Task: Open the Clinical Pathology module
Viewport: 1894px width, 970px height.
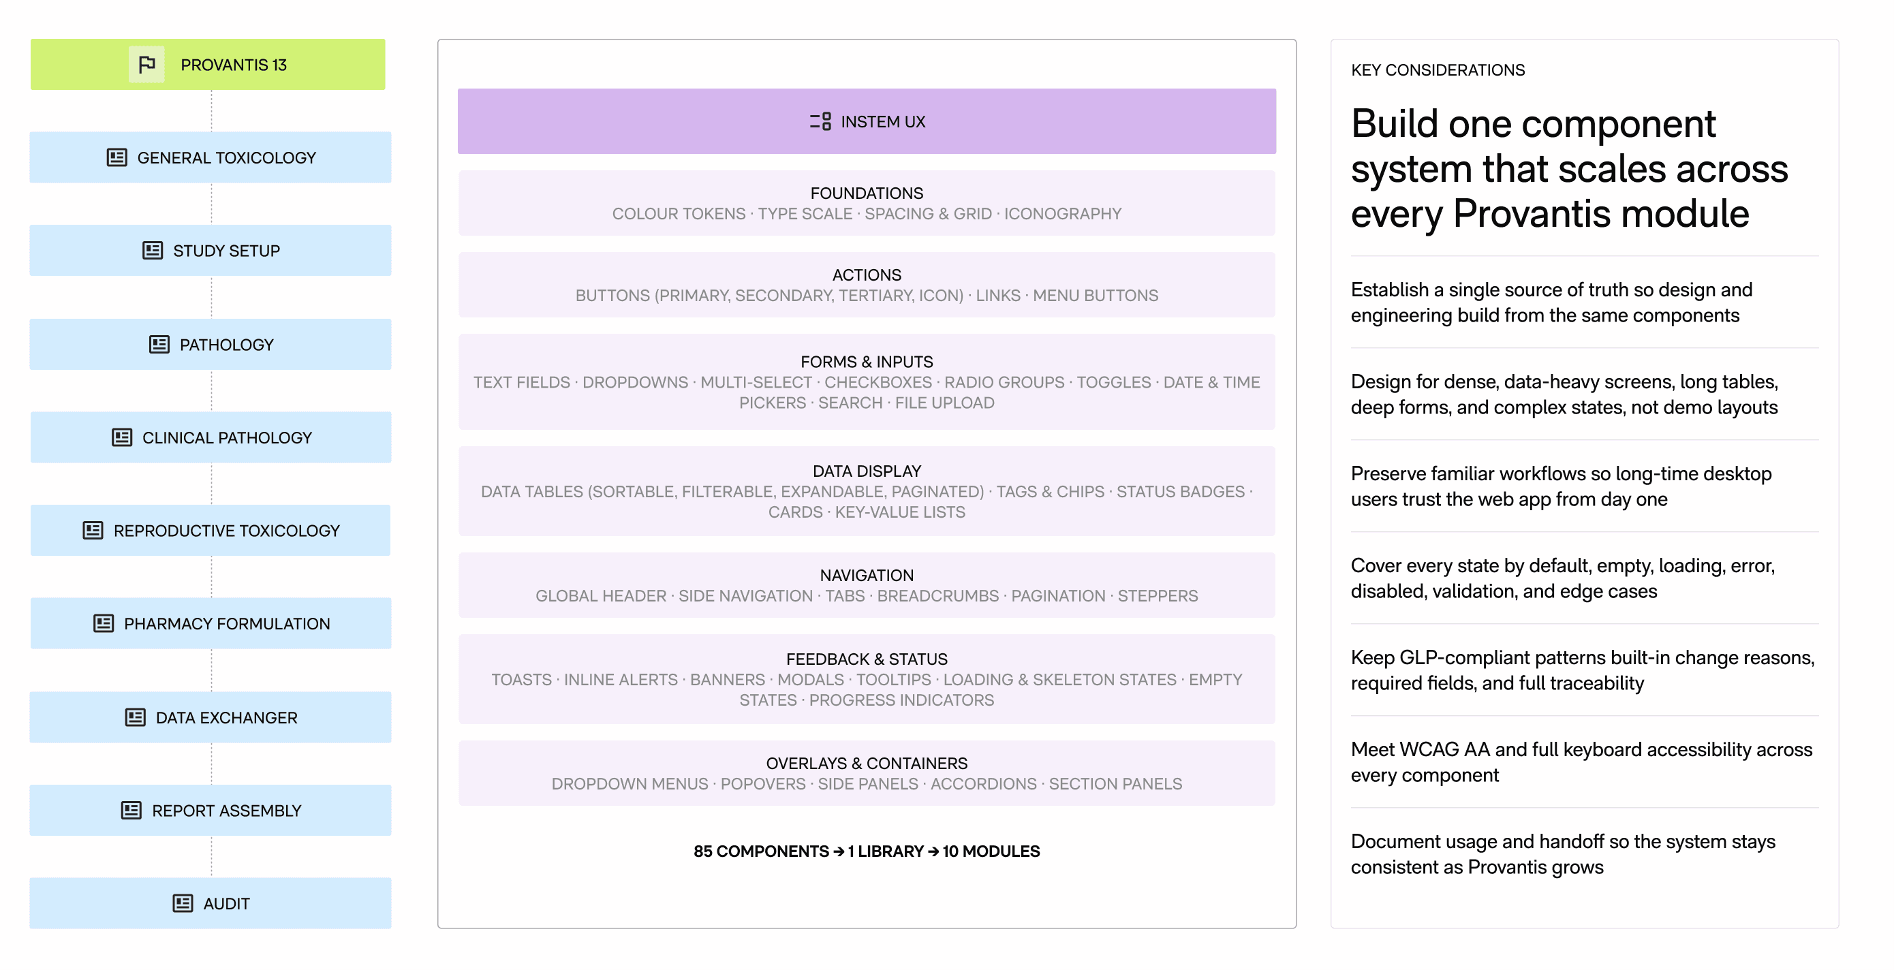Action: [211, 437]
